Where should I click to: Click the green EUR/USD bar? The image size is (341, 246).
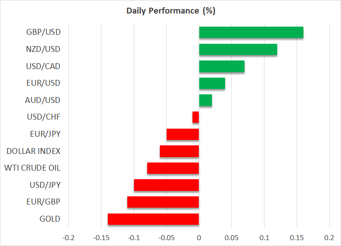pos(212,83)
